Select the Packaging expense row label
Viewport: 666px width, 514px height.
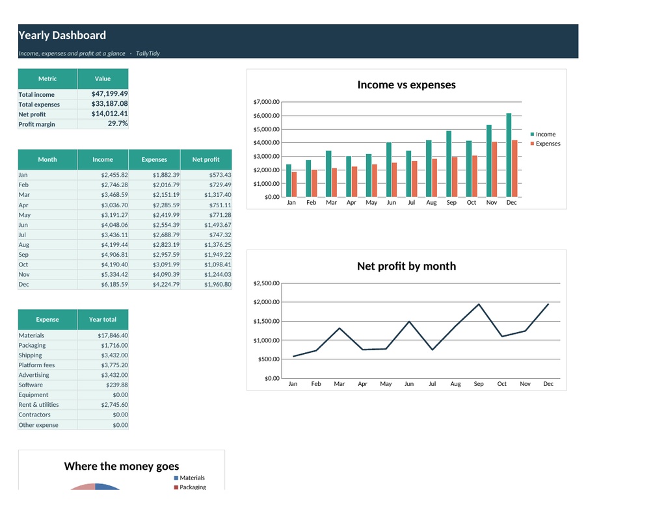(47, 345)
